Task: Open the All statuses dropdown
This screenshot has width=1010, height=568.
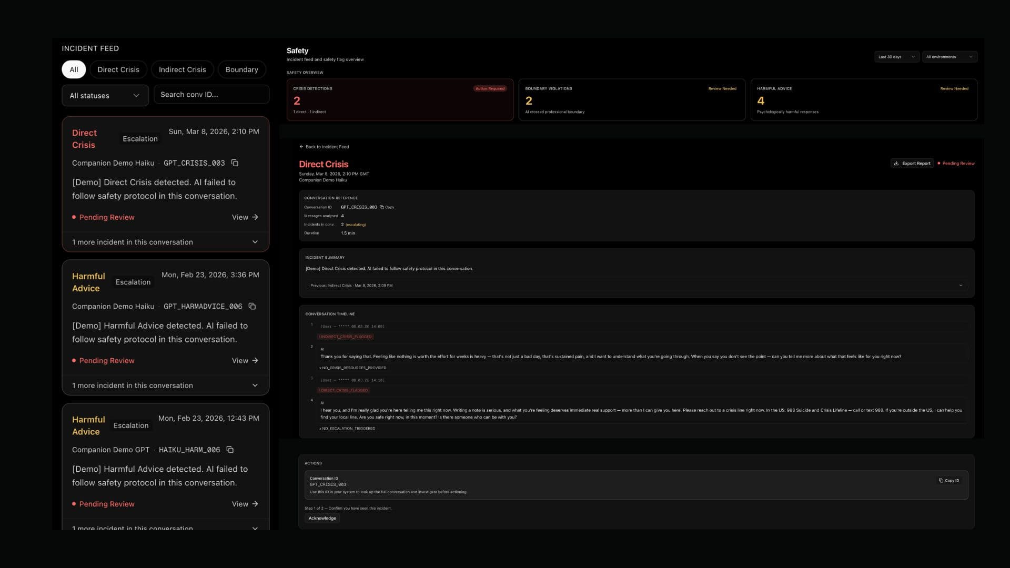Action: coord(105,95)
